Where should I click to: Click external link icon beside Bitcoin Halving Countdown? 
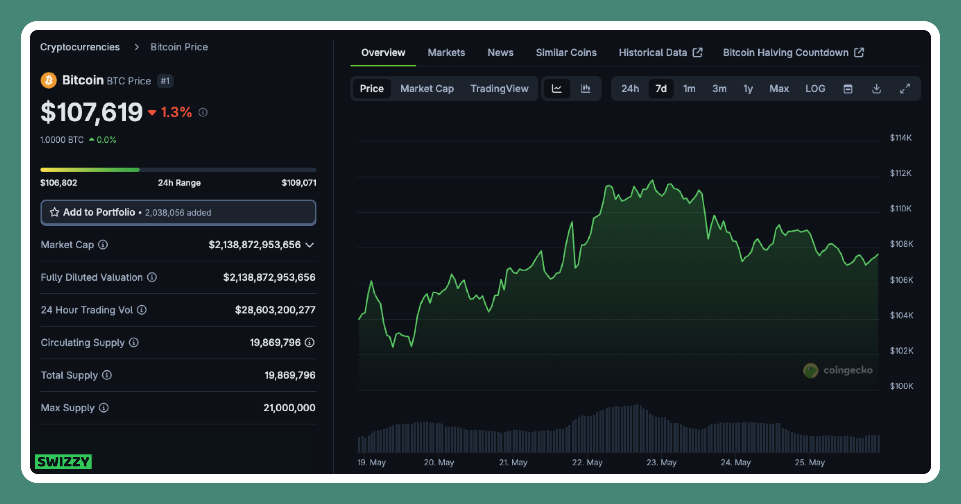point(859,52)
